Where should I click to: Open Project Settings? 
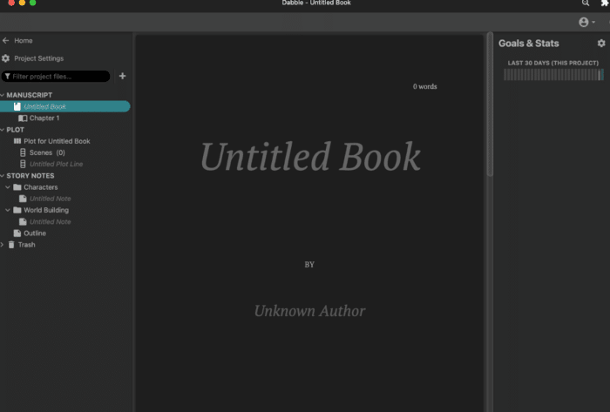pyautogui.click(x=39, y=58)
